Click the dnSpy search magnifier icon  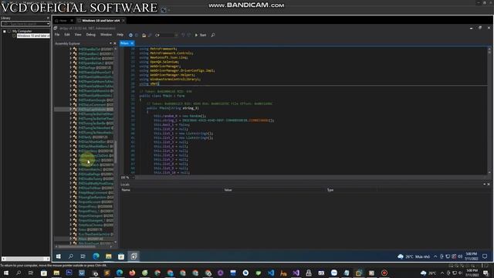tap(213, 35)
